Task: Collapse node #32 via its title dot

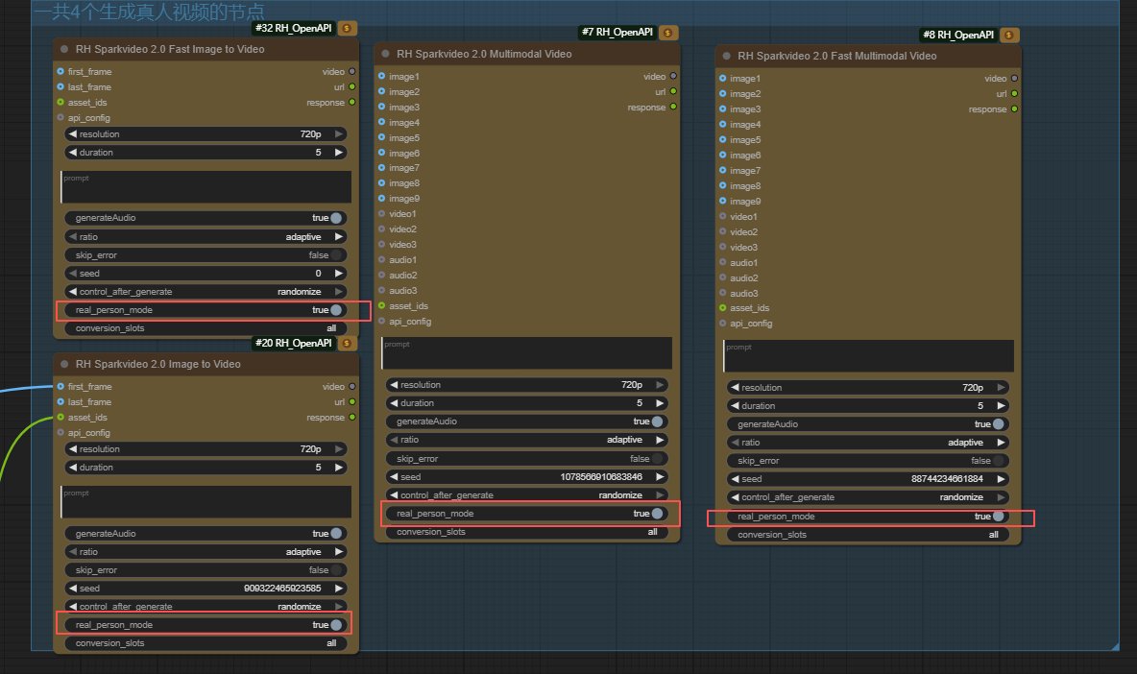Action: (64, 49)
